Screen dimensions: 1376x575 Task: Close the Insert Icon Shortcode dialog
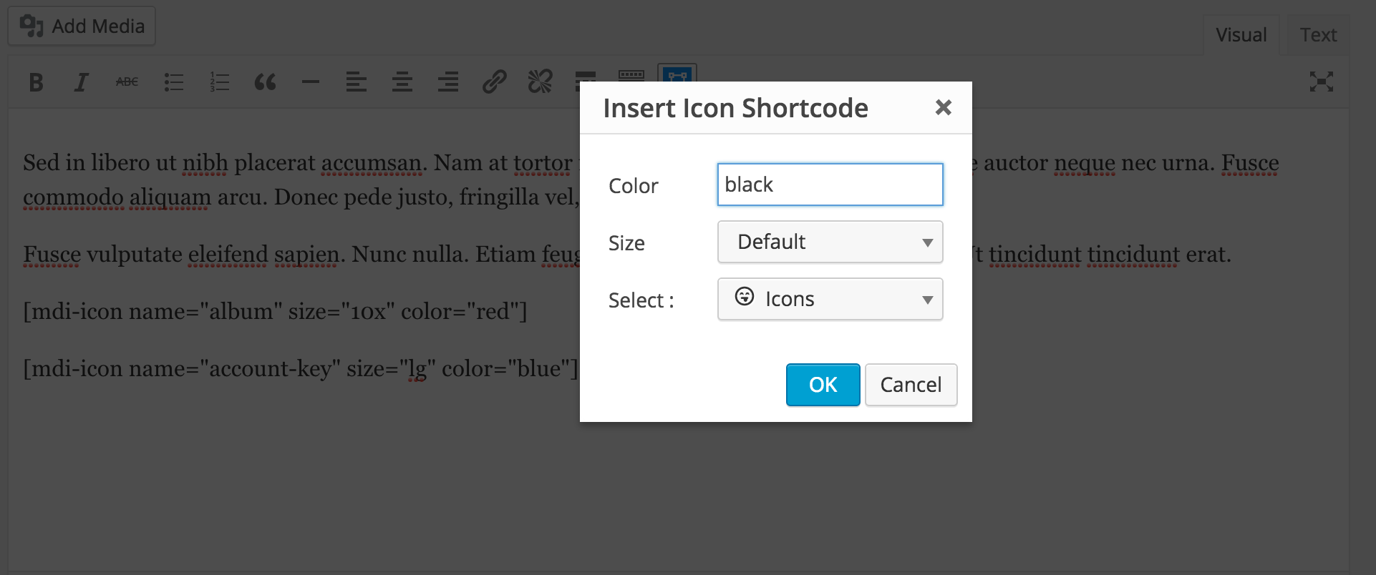click(944, 107)
